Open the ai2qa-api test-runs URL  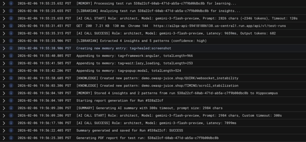[x=219, y=26]
